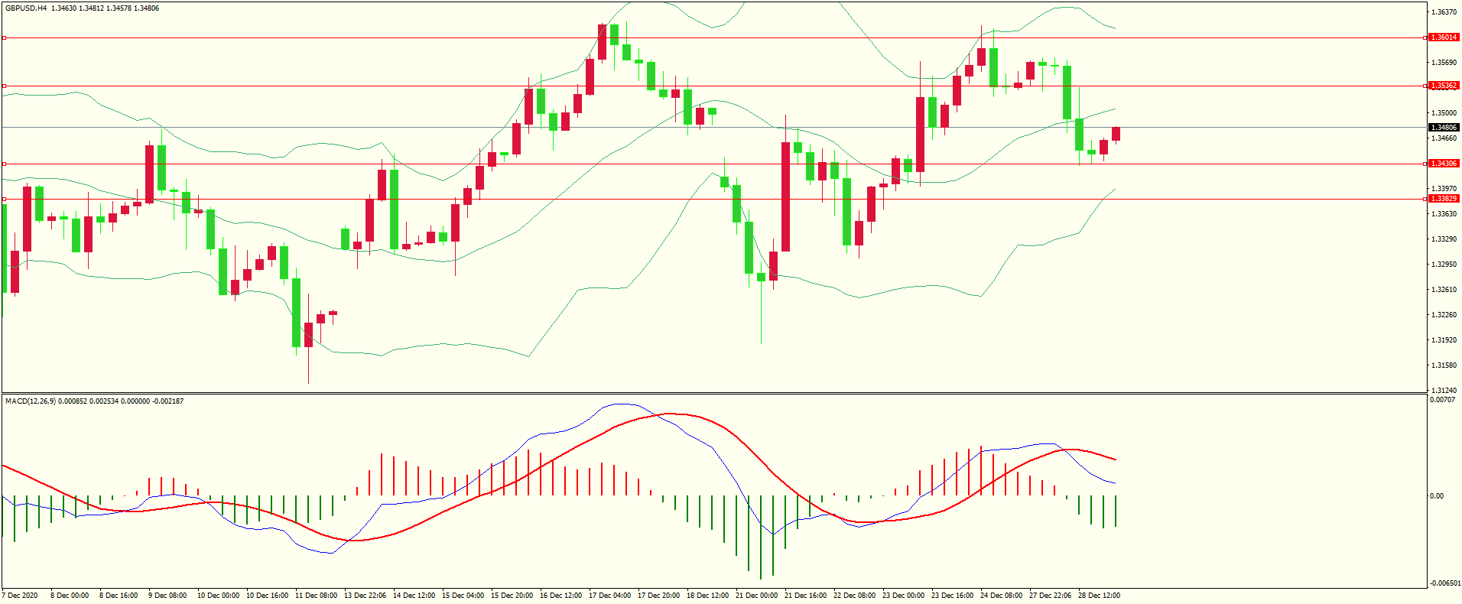
Task: Click left handle of the 1.35362 line
Action: 4,86
